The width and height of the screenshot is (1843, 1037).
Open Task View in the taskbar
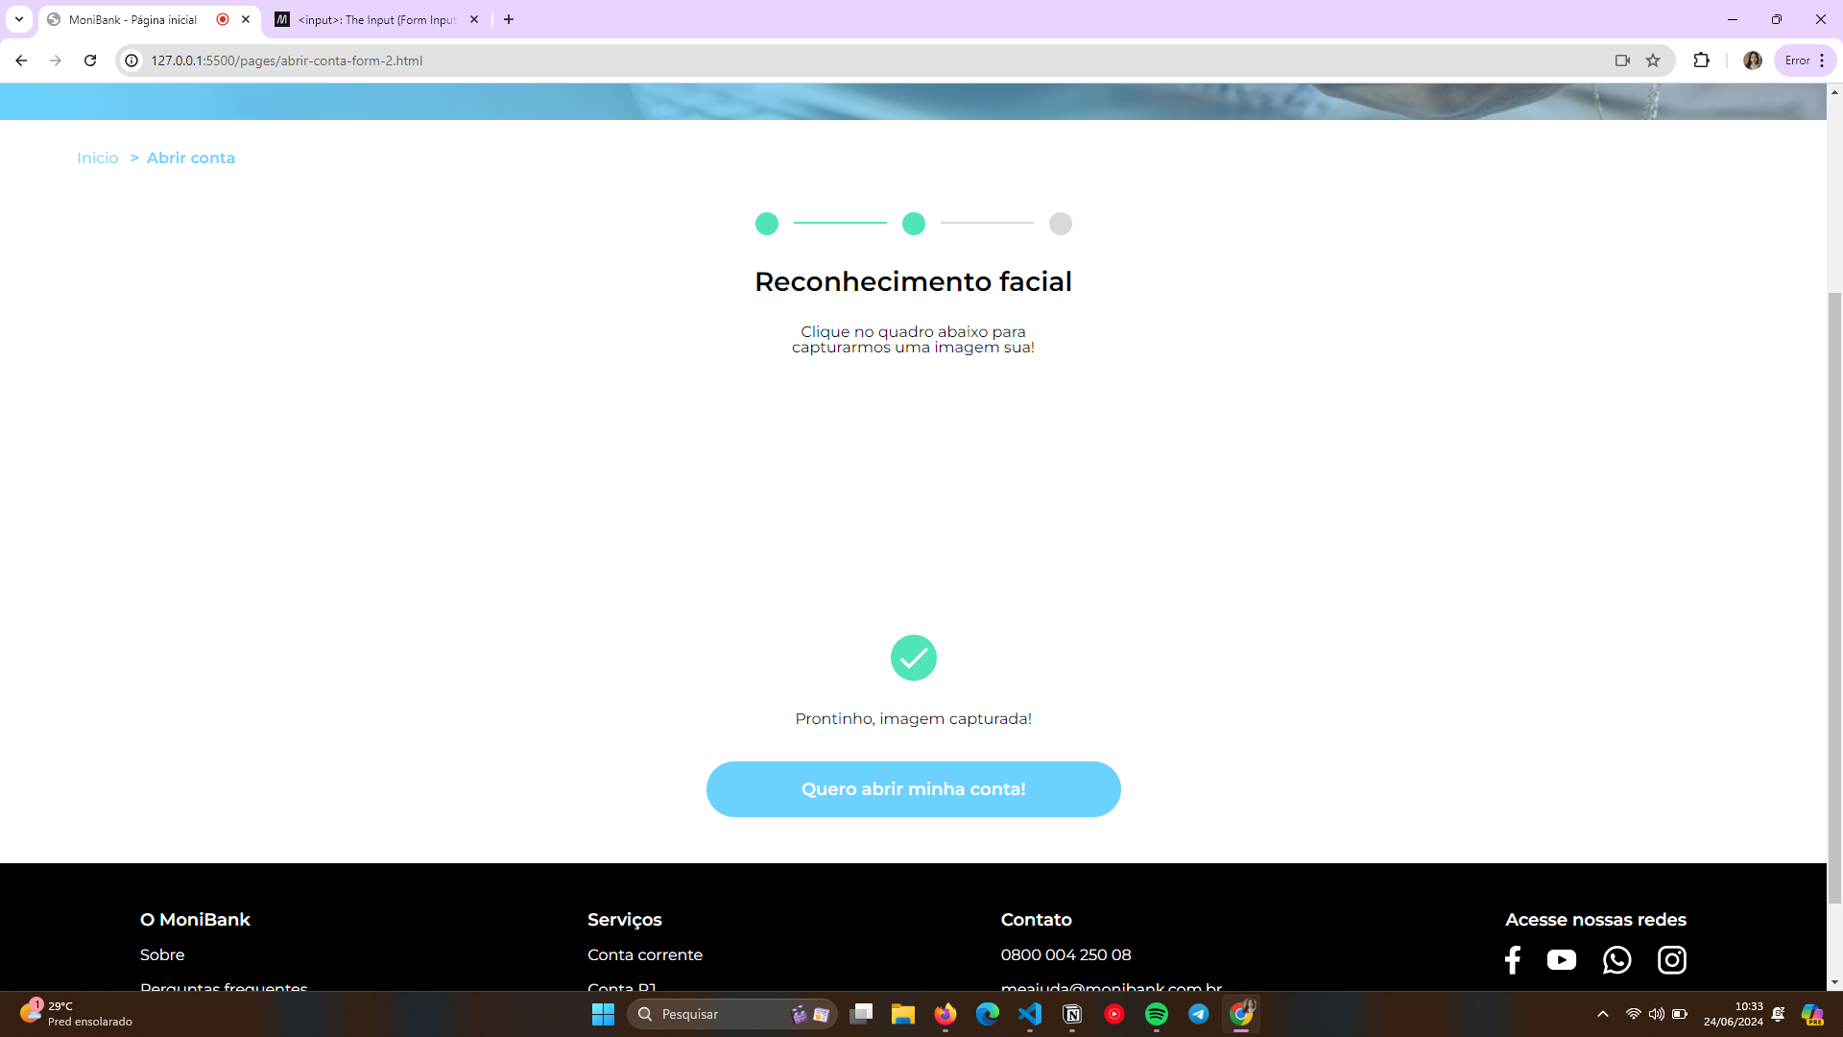(861, 1014)
